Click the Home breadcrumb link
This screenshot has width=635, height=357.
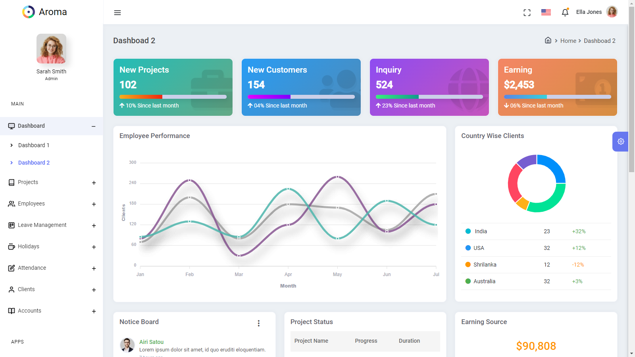click(x=568, y=40)
